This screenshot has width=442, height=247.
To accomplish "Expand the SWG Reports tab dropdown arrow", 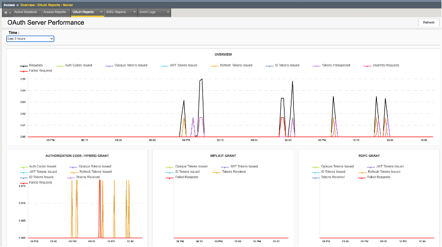I will point(134,12).
